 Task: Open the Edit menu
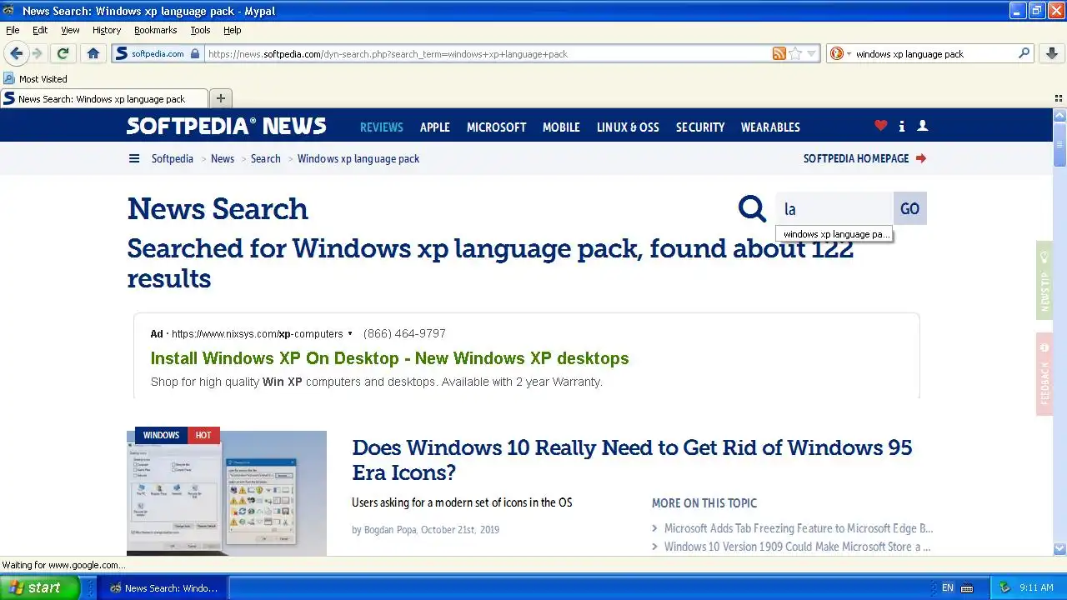pyautogui.click(x=40, y=30)
